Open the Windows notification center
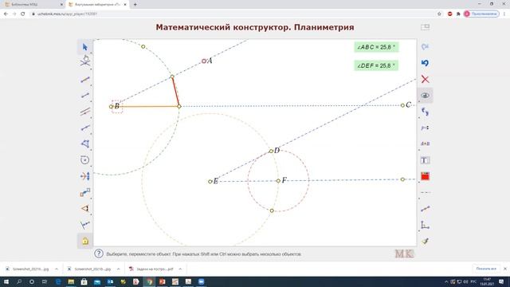This screenshot has width=510, height=287. point(501,281)
